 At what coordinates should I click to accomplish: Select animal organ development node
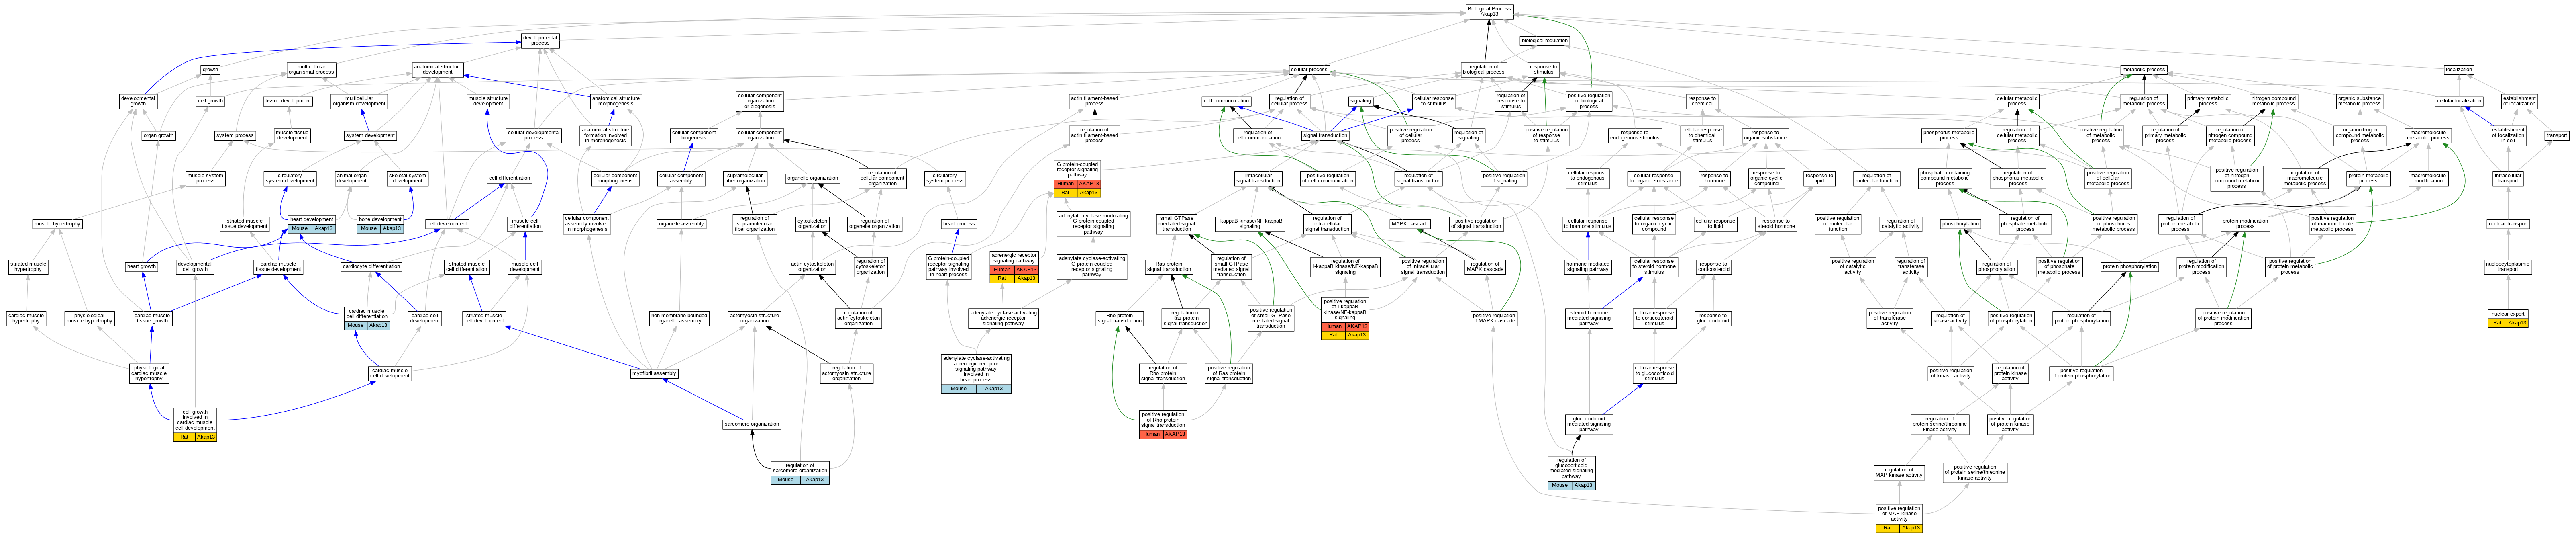click(352, 178)
